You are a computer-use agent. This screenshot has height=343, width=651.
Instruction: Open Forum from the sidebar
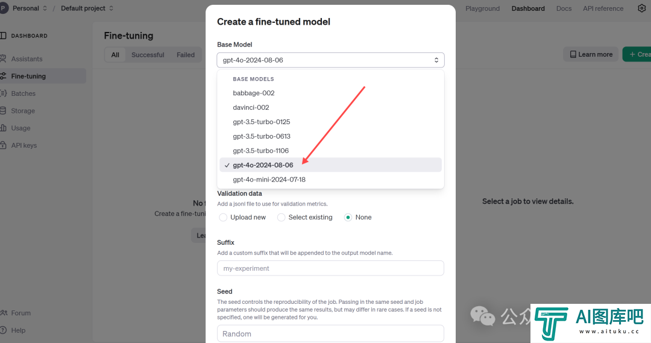(x=20, y=313)
